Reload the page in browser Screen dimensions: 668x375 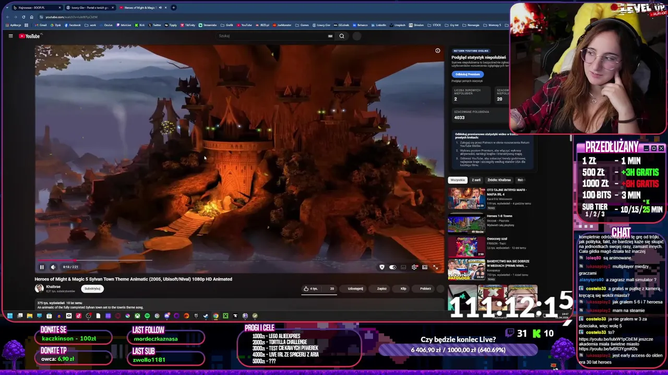pyautogui.click(x=23, y=17)
